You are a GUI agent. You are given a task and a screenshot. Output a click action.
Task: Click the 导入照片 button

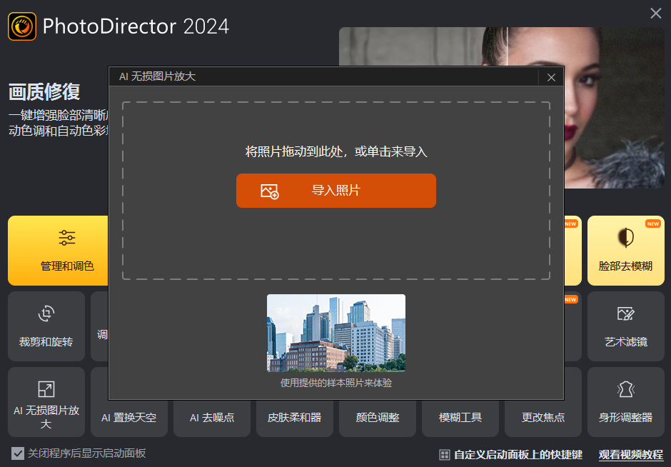tap(335, 191)
